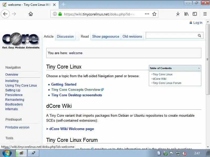210x157 pixels.
Task: Open the downloads arrow icon
Action: 178,14
